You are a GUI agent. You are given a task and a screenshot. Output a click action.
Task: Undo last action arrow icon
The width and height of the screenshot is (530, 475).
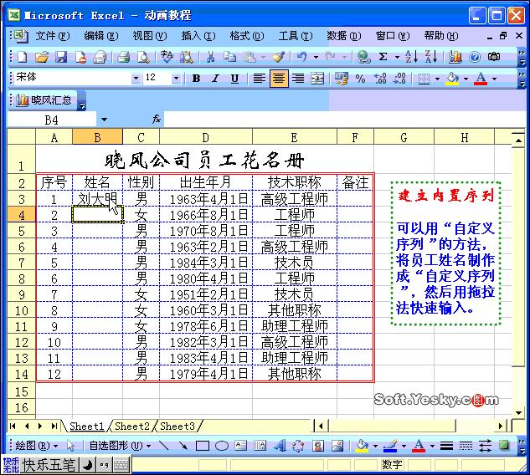pyautogui.click(x=302, y=57)
